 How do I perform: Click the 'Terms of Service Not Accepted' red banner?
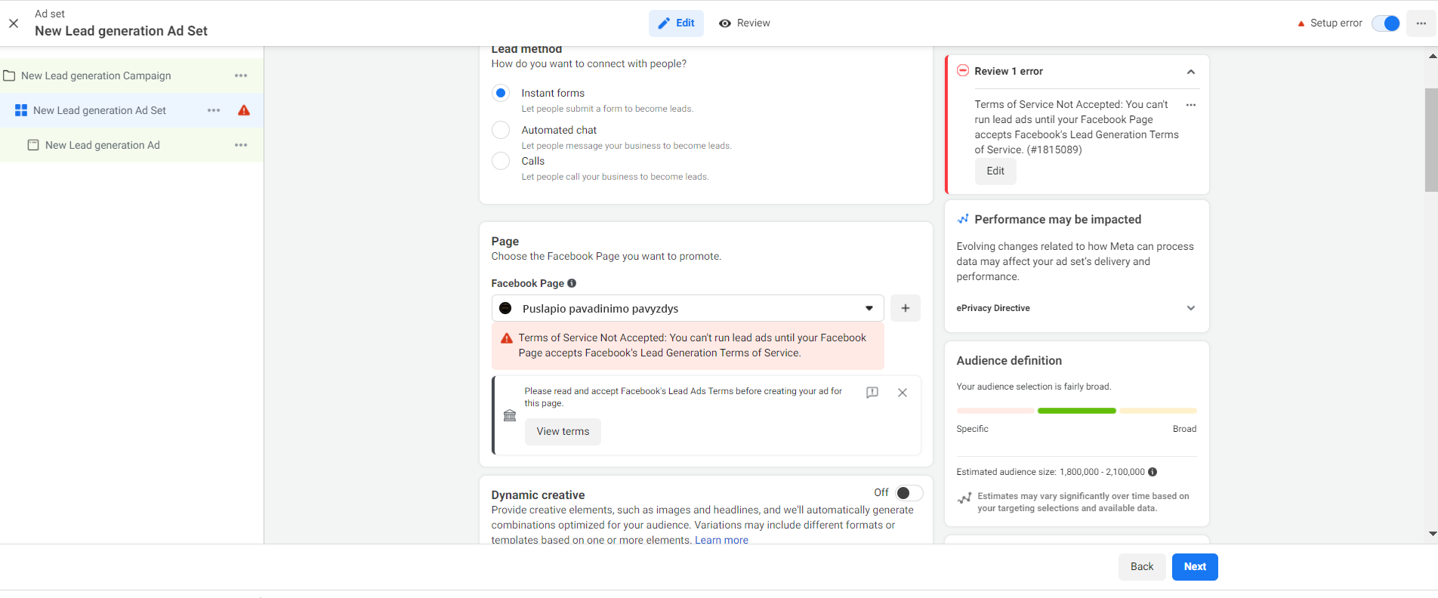688,346
